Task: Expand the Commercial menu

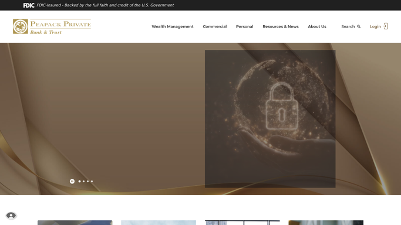Action: (215, 26)
